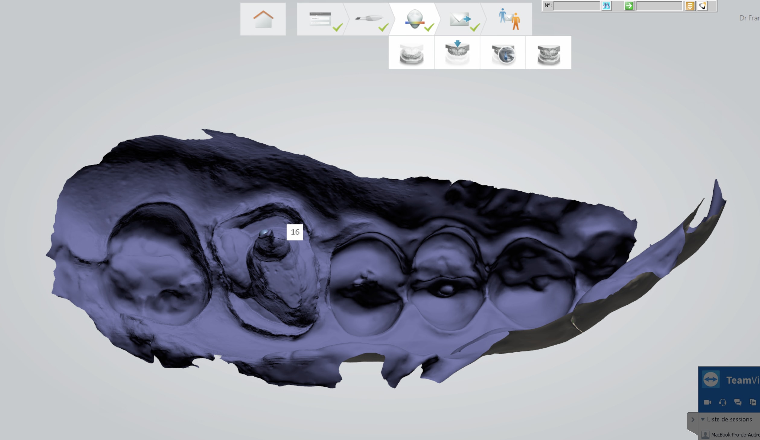Click the orange list download button
760x440 pixels.
690,6
